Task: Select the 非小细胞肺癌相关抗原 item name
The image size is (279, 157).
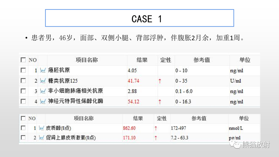Action: (75, 91)
